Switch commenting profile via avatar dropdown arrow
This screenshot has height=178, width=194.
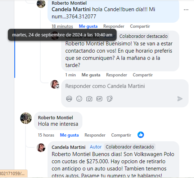click(x=58, y=87)
